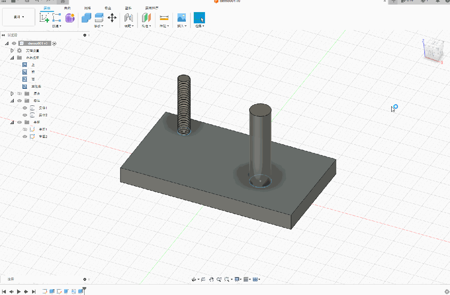Open the Orbit tool in navigation bar

pyautogui.click(x=194, y=279)
